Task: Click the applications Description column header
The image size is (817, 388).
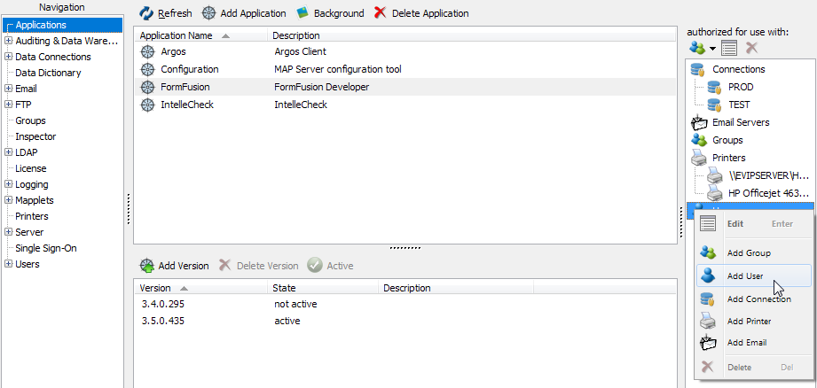Action: (472, 36)
